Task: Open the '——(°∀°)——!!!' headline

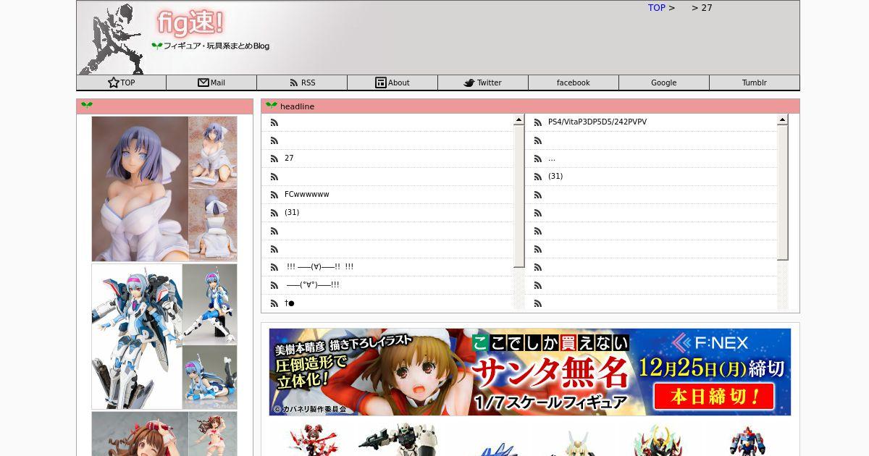Action: click(x=313, y=285)
